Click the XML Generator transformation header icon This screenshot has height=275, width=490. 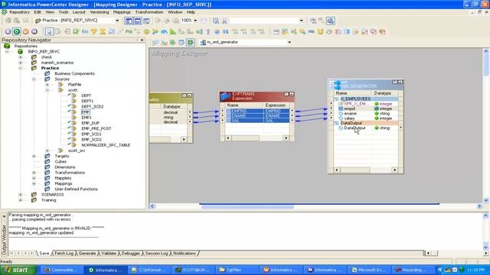click(x=336, y=84)
